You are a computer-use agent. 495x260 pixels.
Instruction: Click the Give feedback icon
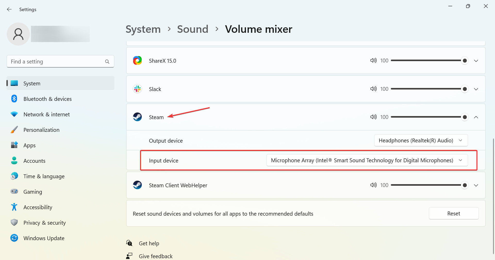pyautogui.click(x=129, y=256)
